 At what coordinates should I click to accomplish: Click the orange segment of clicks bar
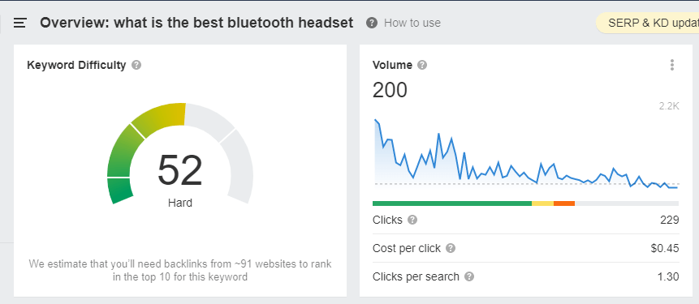coord(564,203)
